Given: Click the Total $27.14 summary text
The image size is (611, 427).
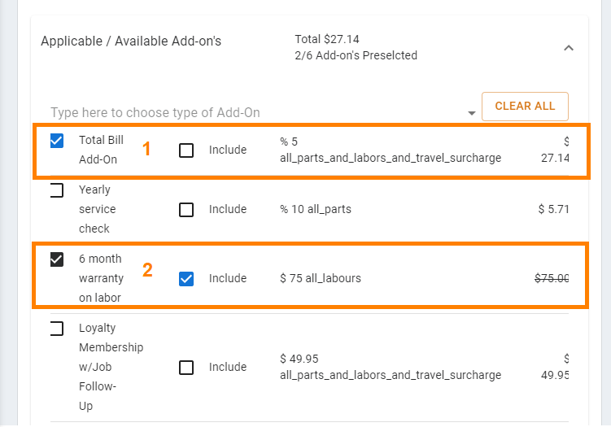Looking at the screenshot, I should 327,39.
